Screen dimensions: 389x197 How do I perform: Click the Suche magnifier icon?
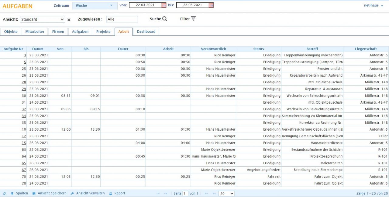click(x=165, y=19)
